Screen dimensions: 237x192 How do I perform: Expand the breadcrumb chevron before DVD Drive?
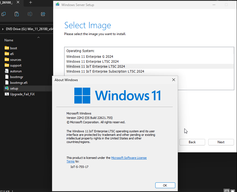(x=3, y=29)
